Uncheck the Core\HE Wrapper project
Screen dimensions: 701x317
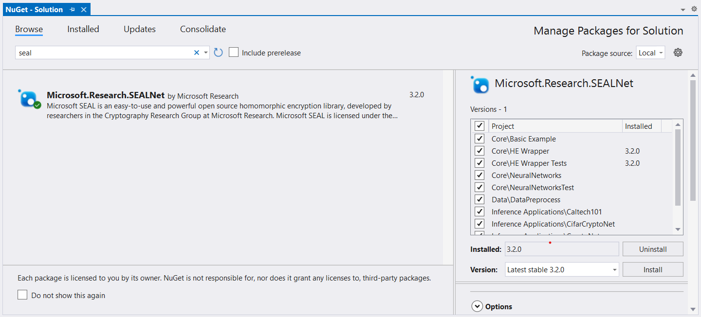point(480,151)
